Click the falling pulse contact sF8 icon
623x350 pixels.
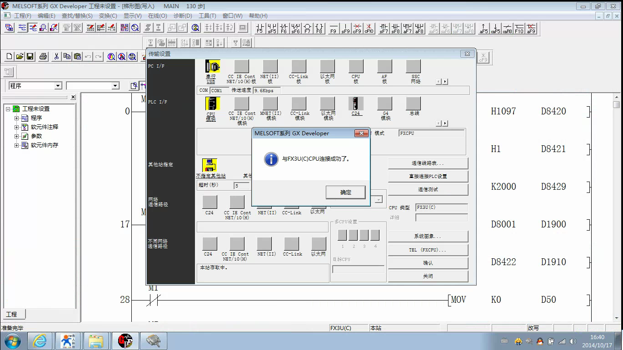tap(396, 29)
